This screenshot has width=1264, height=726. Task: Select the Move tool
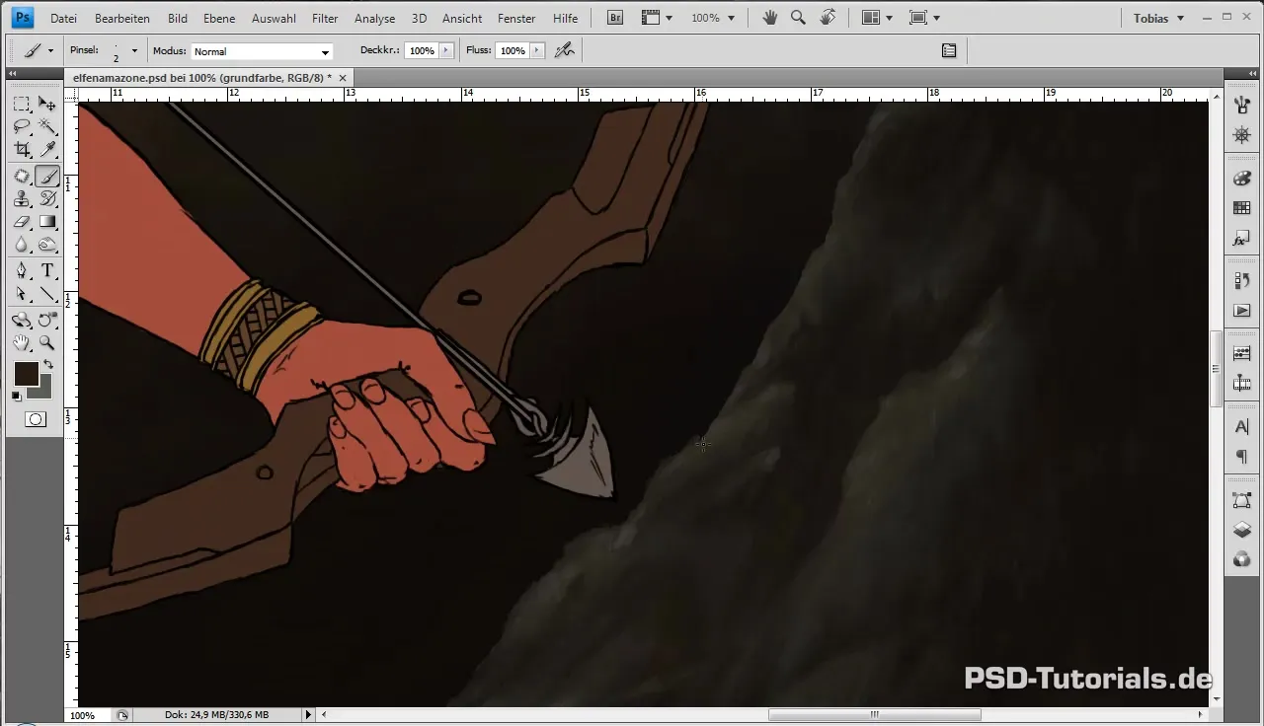pyautogui.click(x=46, y=104)
